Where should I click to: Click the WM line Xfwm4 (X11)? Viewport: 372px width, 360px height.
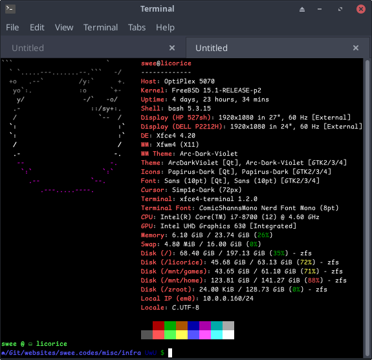(x=170, y=145)
